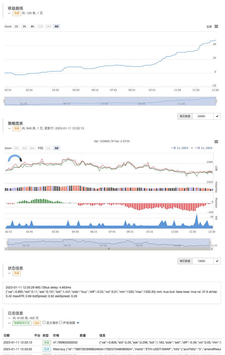Click strategy navigator horizontal scrollbar thumb

[109, 249]
